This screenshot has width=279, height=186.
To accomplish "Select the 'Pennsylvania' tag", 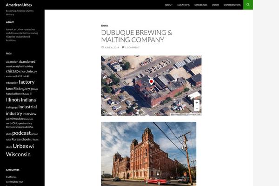I will click(13, 127).
